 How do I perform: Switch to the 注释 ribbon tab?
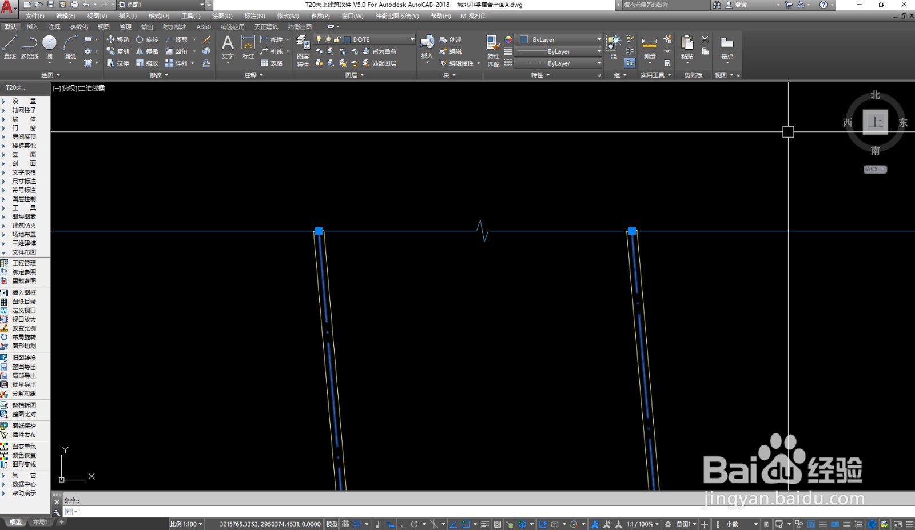click(x=54, y=27)
